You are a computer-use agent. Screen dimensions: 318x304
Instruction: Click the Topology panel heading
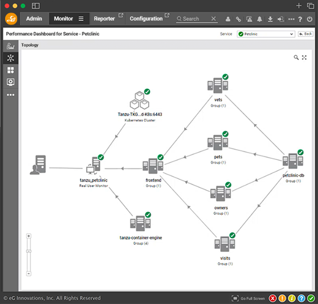click(x=30, y=45)
